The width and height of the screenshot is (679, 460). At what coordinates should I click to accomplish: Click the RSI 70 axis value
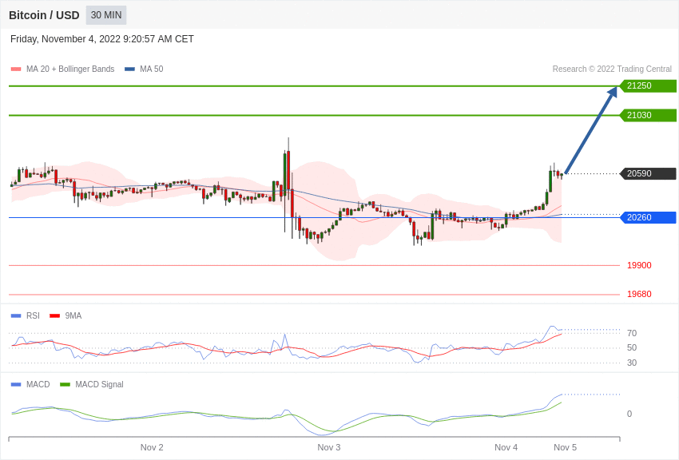pos(632,333)
